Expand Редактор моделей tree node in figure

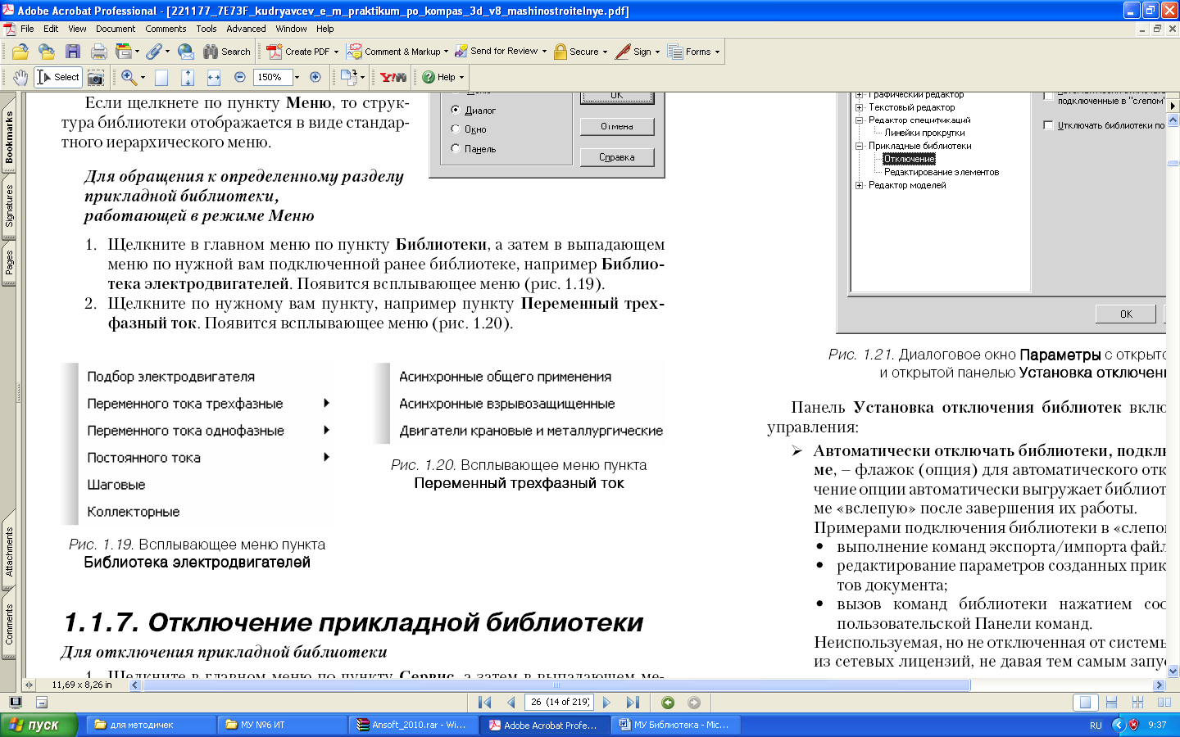[x=859, y=185]
